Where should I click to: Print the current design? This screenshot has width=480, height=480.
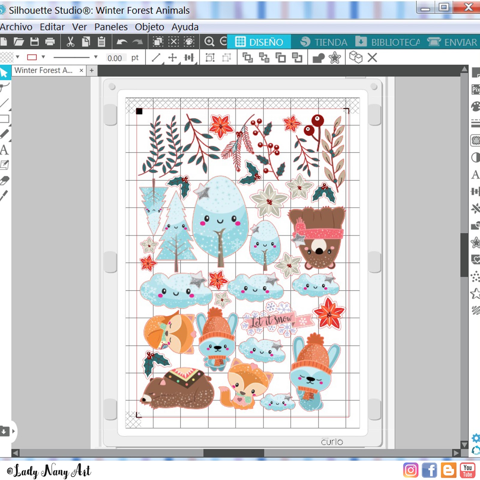coord(49,42)
